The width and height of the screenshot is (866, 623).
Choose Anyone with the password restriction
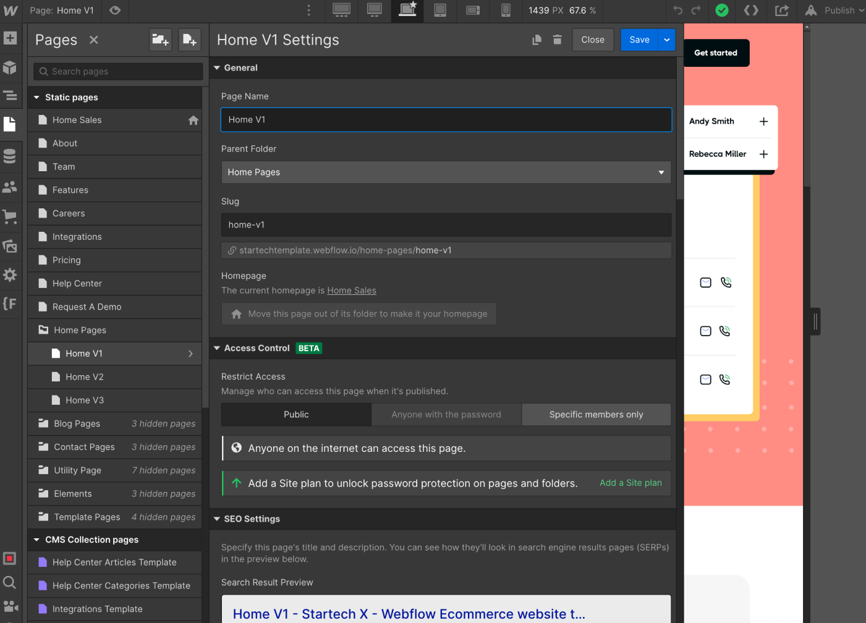pyautogui.click(x=446, y=414)
